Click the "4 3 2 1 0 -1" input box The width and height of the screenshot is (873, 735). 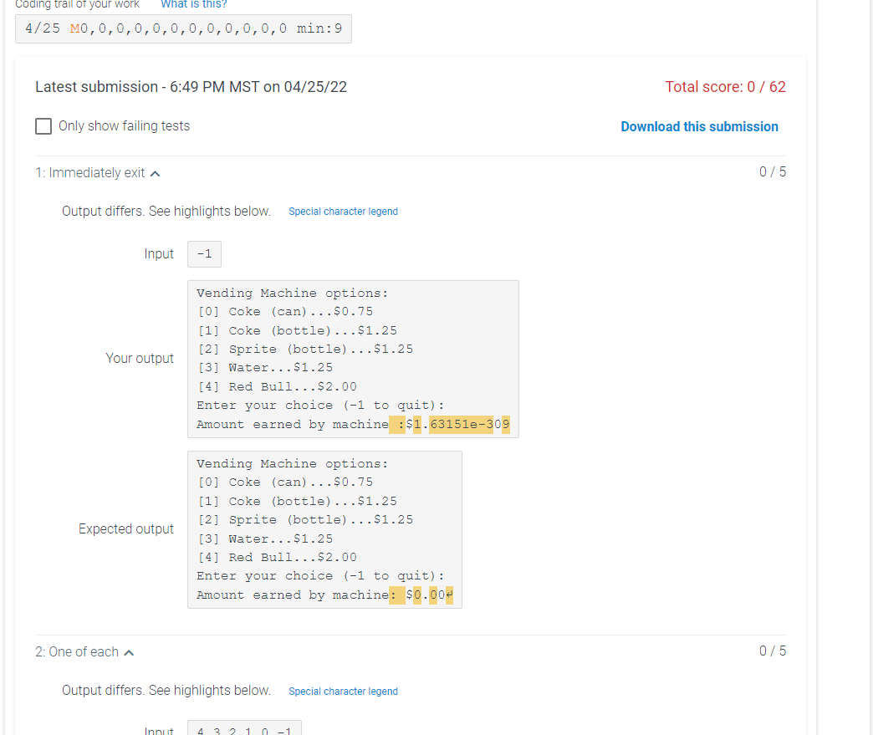click(243, 729)
